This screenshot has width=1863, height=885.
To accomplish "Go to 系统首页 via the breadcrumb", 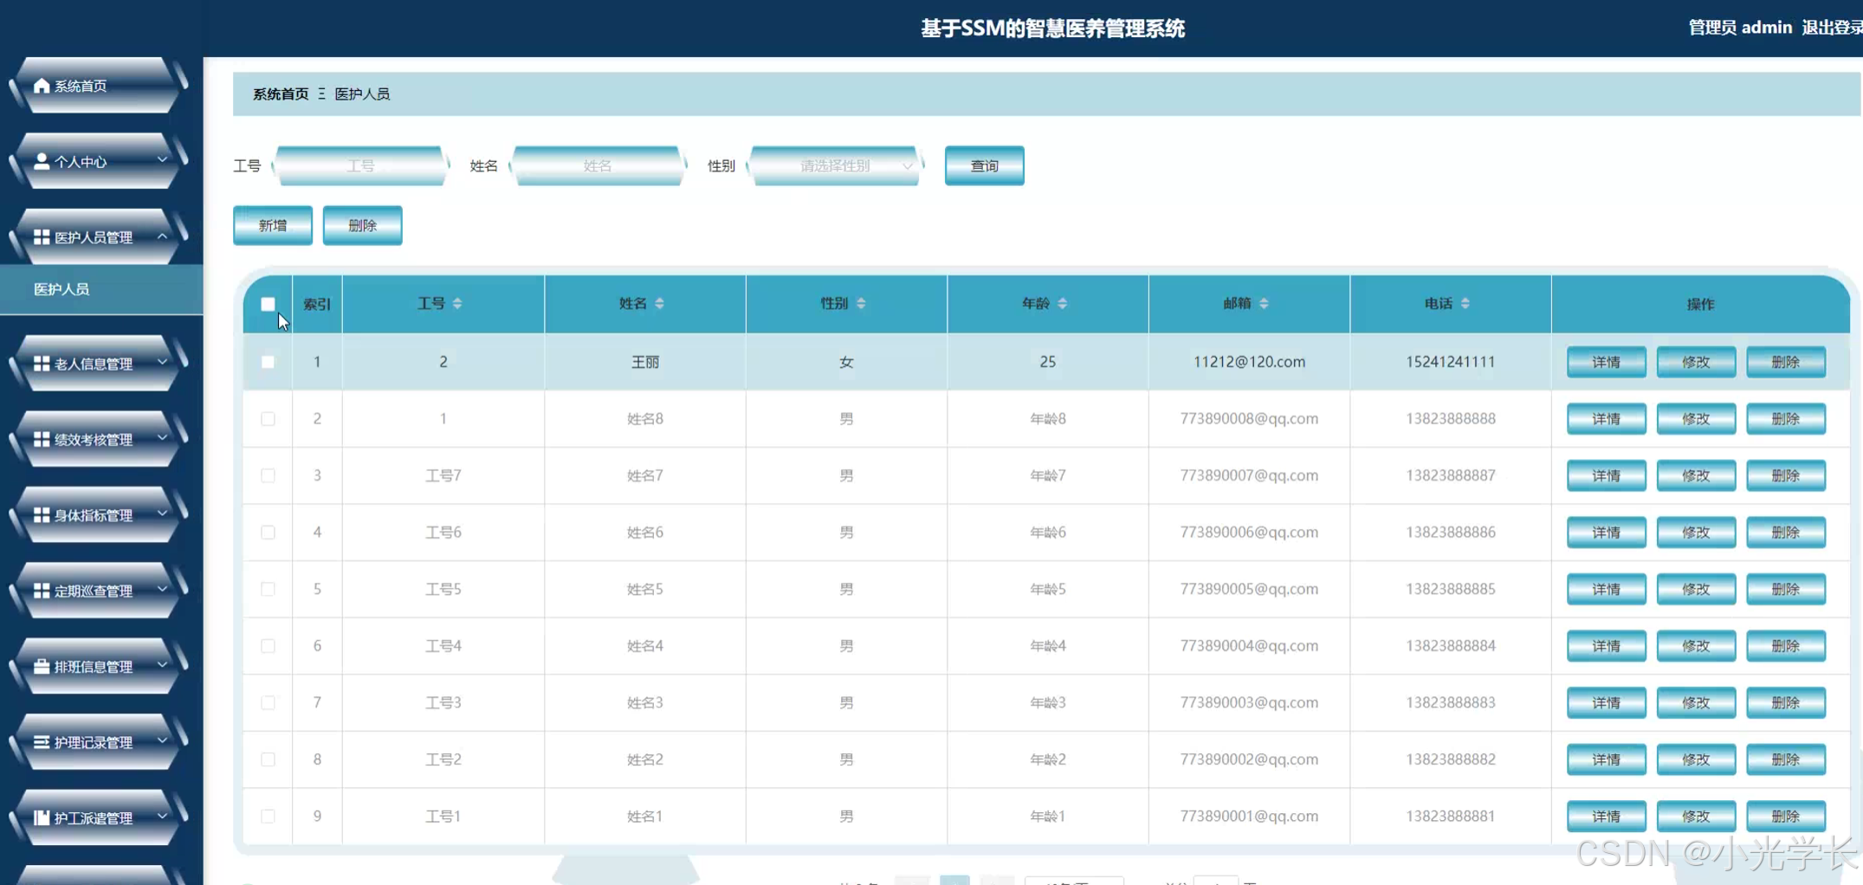I will (279, 94).
